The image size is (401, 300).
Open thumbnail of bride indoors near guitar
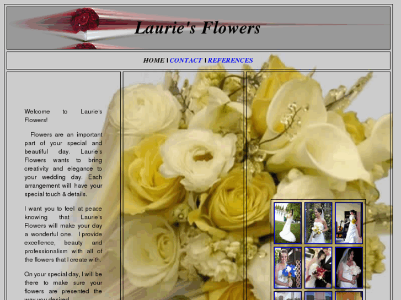(x=349, y=223)
